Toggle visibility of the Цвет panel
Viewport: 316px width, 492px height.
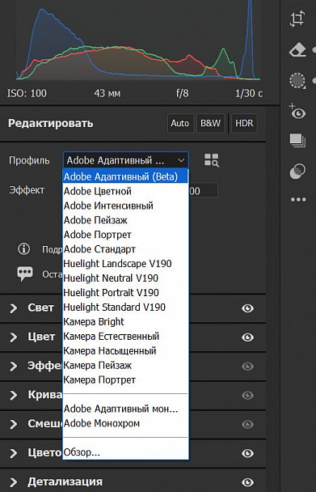point(247,337)
